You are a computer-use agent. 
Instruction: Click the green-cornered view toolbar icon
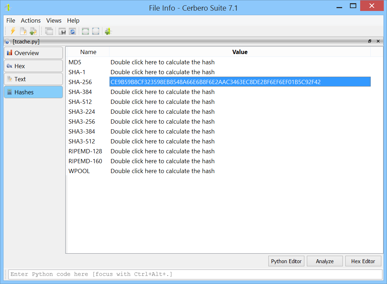pyautogui.click(x=85, y=31)
